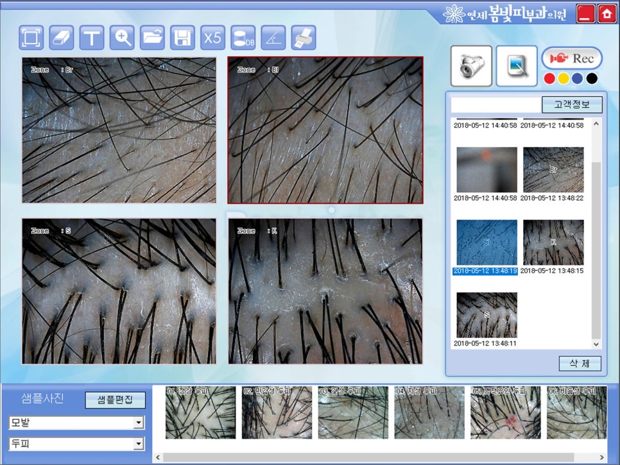This screenshot has width=620, height=465.
Task: Click the magnifier zoom-in tool
Action: coord(122,37)
